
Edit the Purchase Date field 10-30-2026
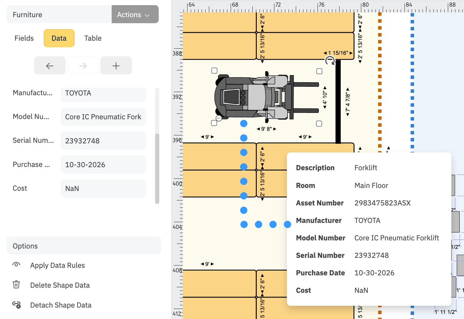click(x=103, y=165)
